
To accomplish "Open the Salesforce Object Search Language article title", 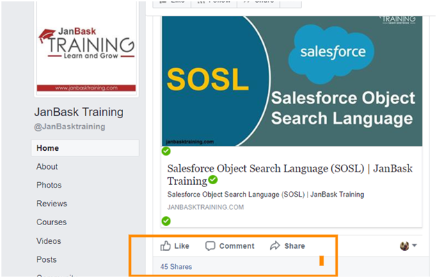I will [290, 174].
